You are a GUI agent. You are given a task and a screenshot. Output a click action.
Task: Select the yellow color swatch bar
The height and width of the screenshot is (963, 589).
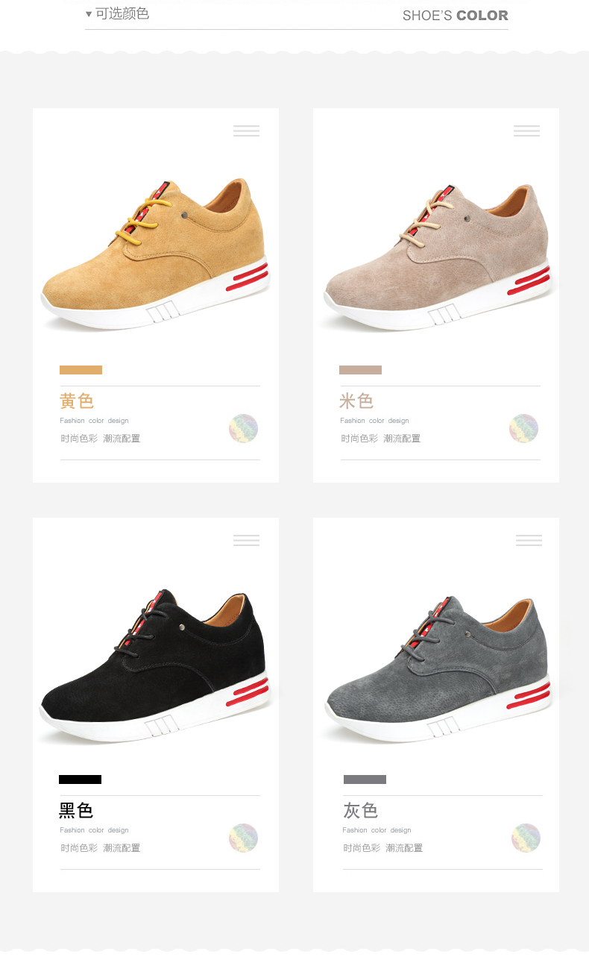(81, 370)
